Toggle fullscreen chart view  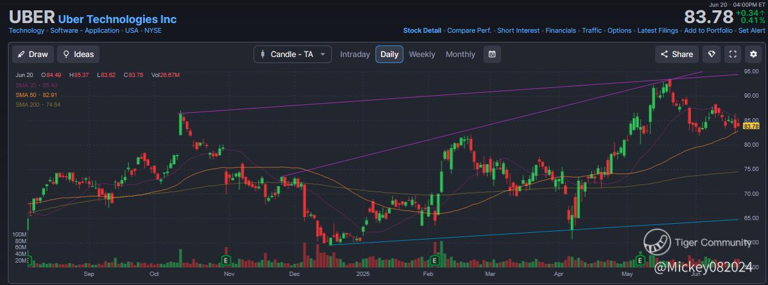(733, 54)
